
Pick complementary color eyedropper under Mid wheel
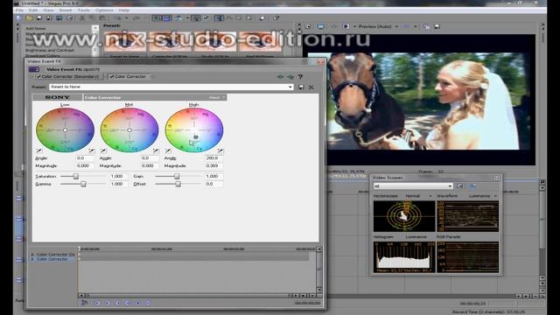point(103,150)
